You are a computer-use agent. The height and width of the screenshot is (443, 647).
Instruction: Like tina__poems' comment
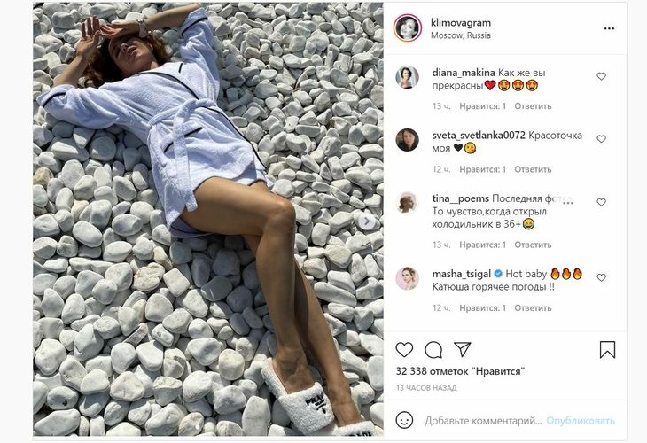tap(601, 202)
